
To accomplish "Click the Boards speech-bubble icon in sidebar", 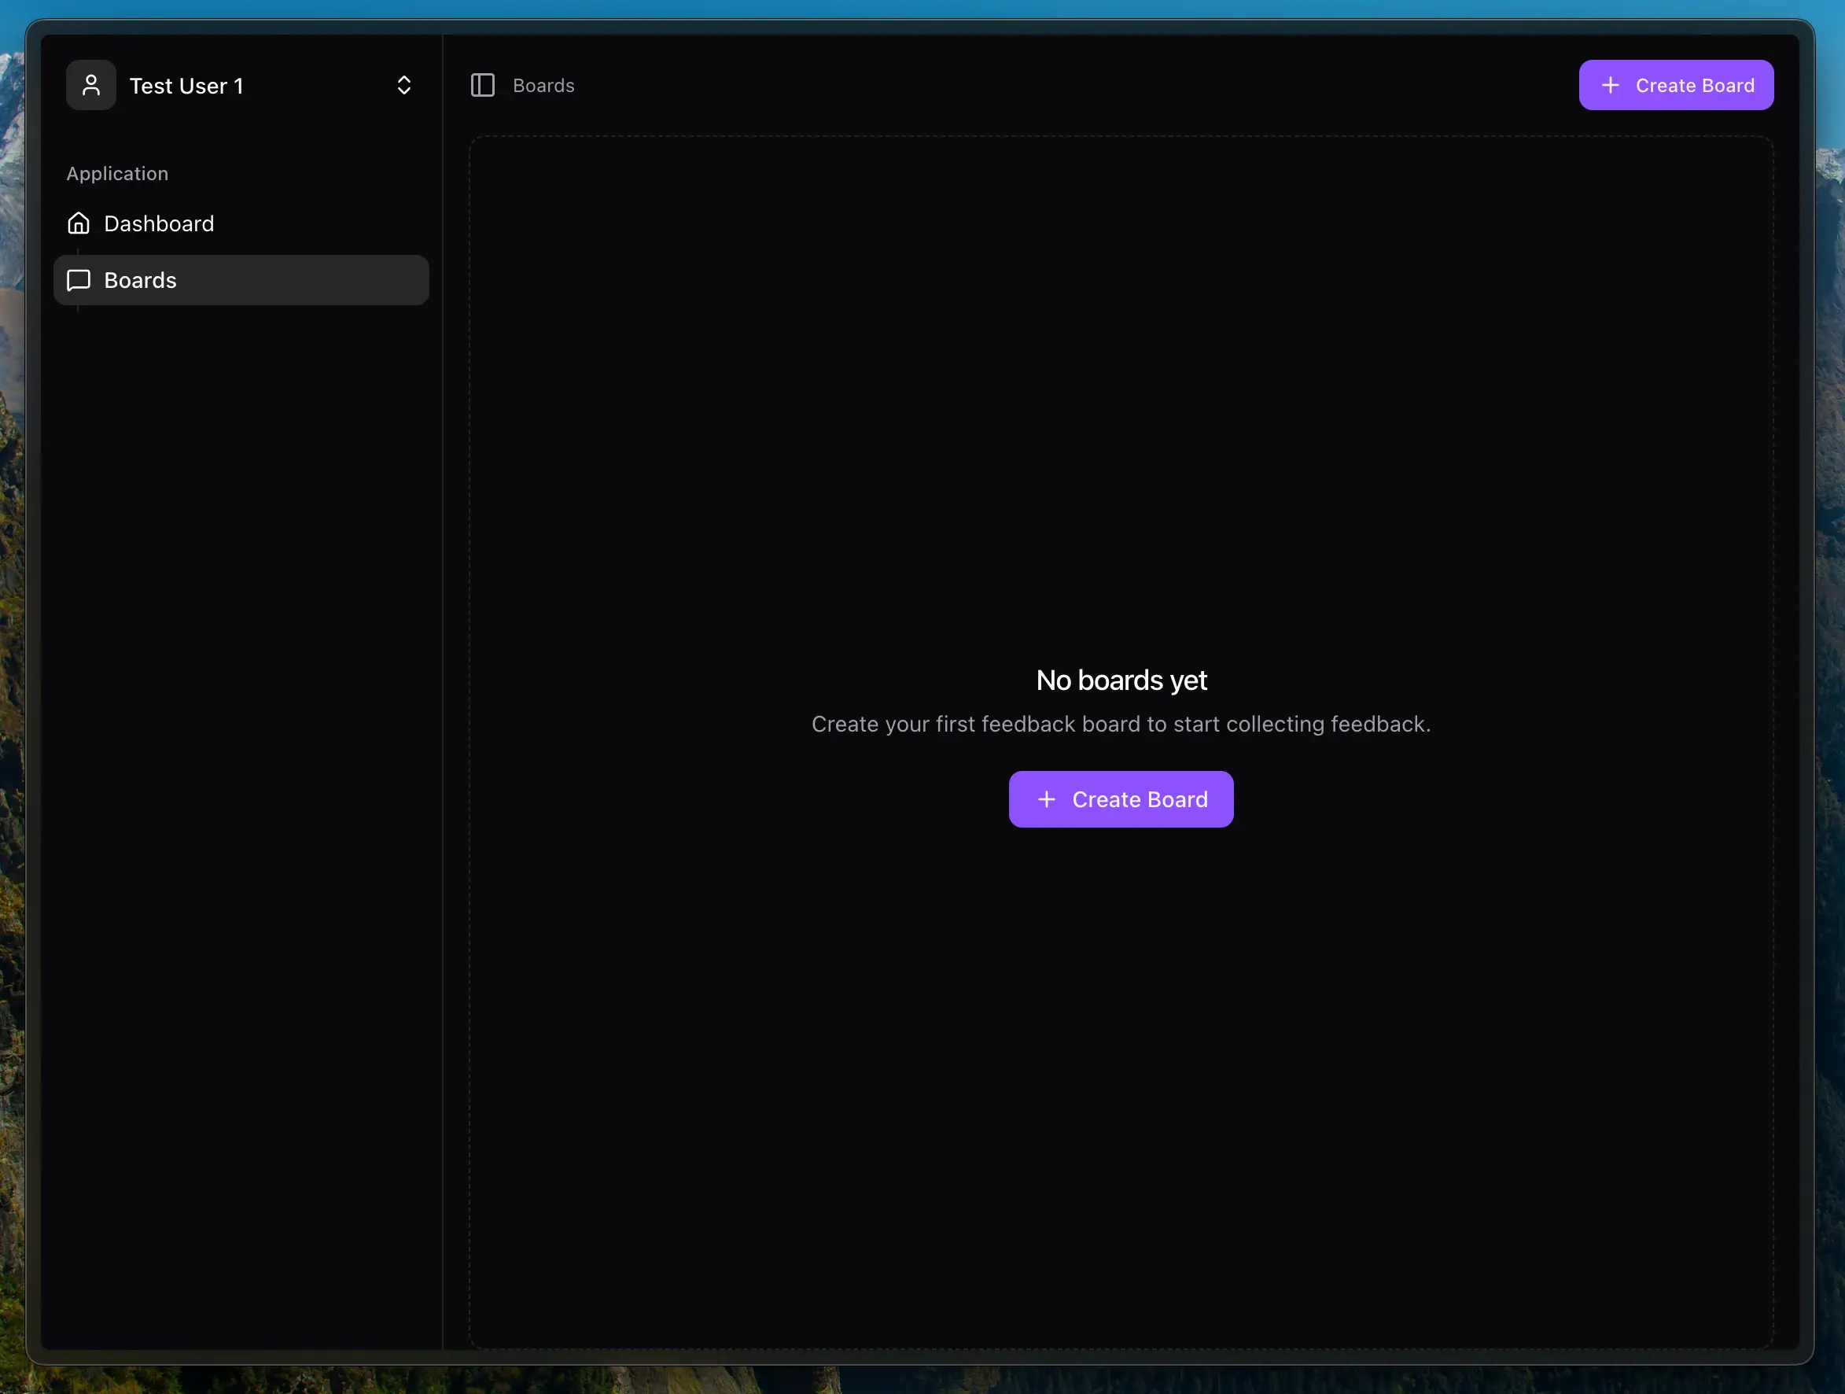I will pyautogui.click(x=79, y=280).
